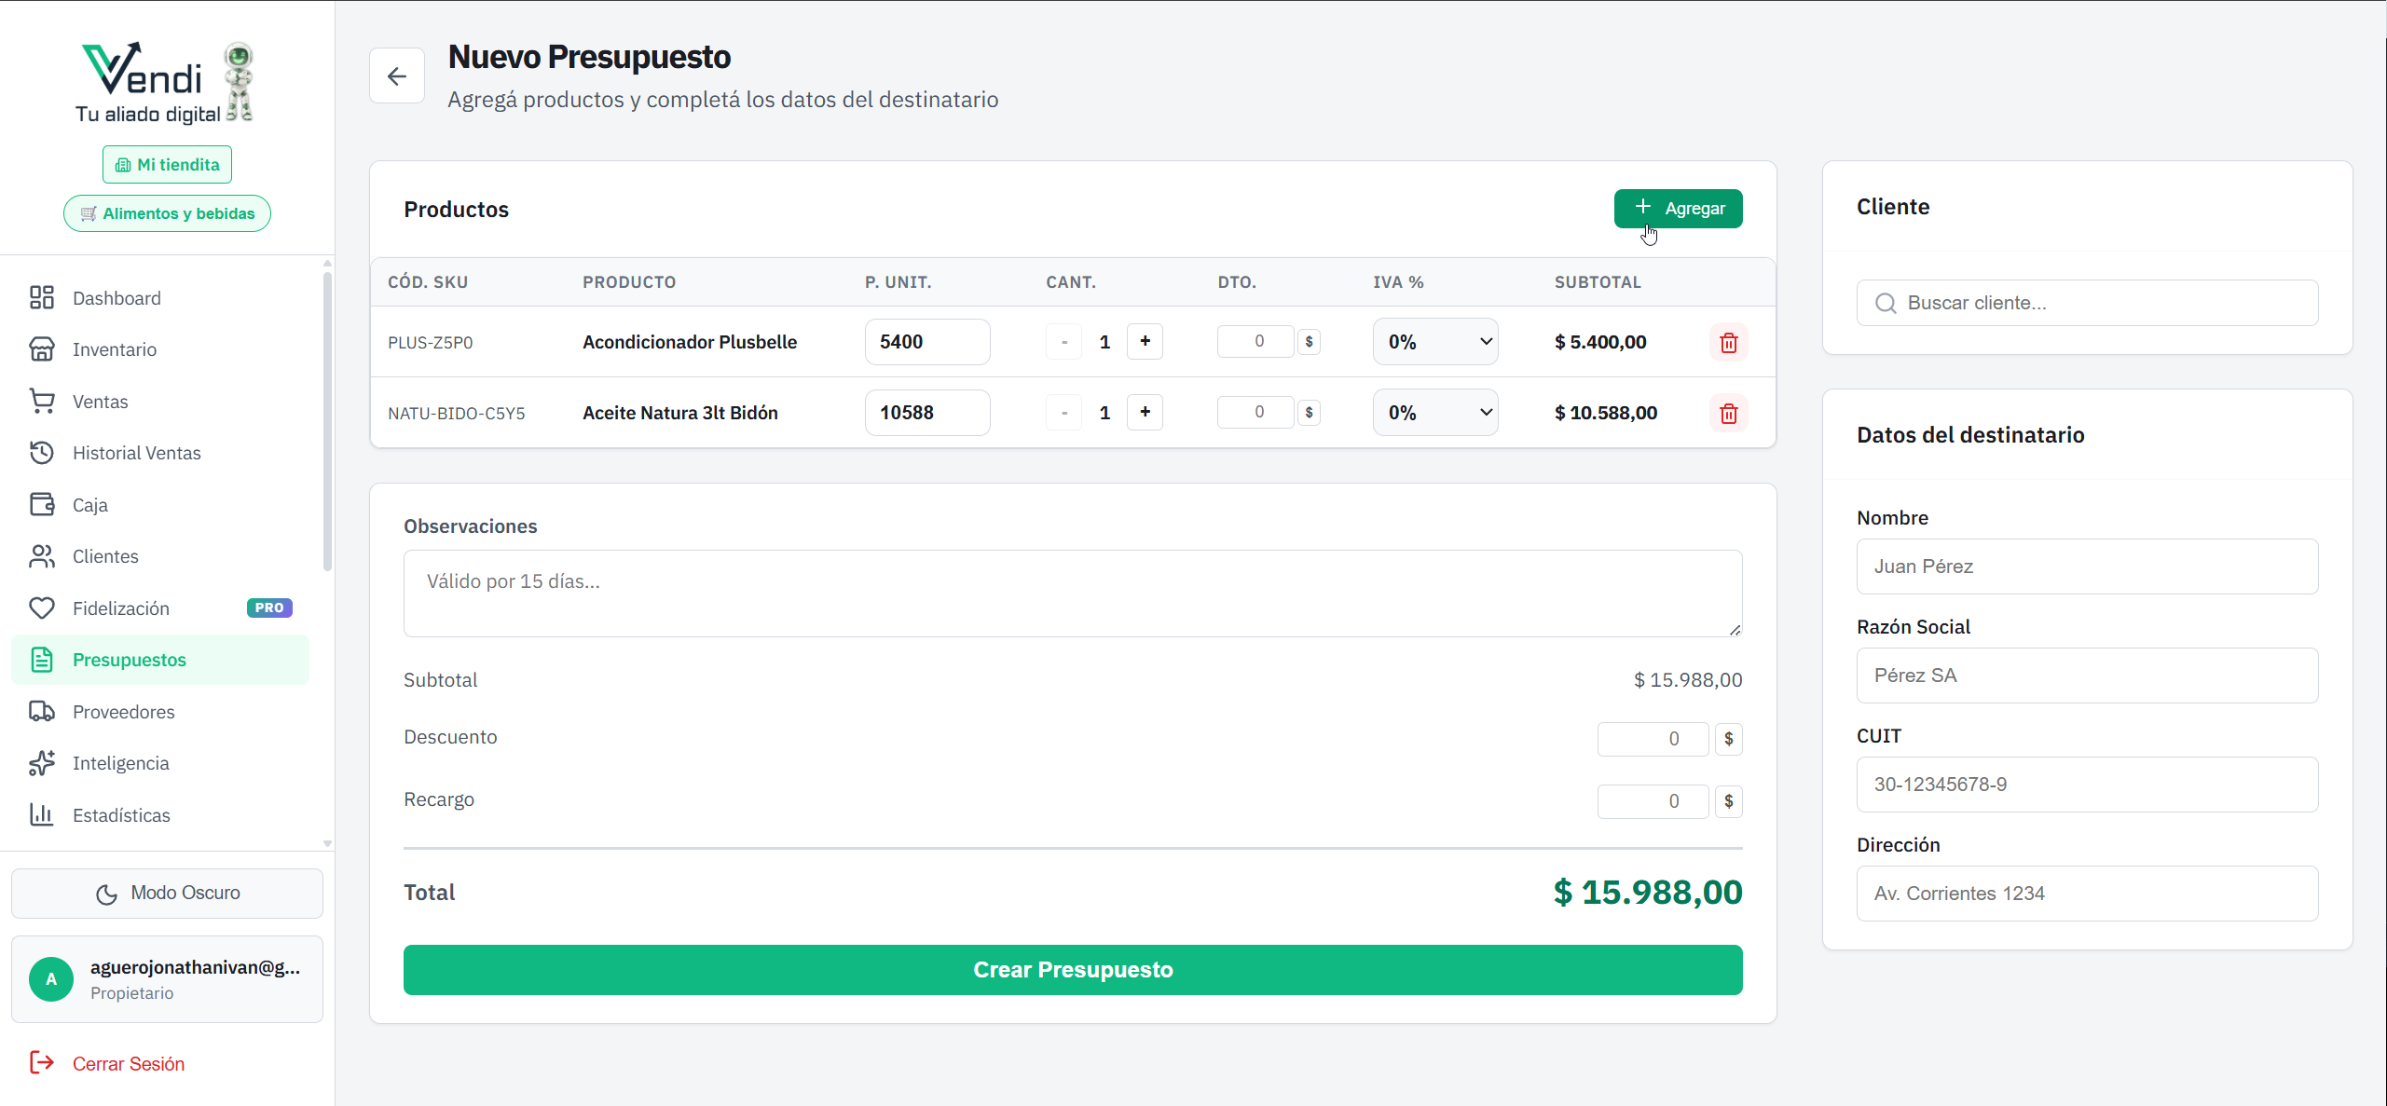
Task: Open the Inteligencia sparkle section
Action: tap(42, 763)
